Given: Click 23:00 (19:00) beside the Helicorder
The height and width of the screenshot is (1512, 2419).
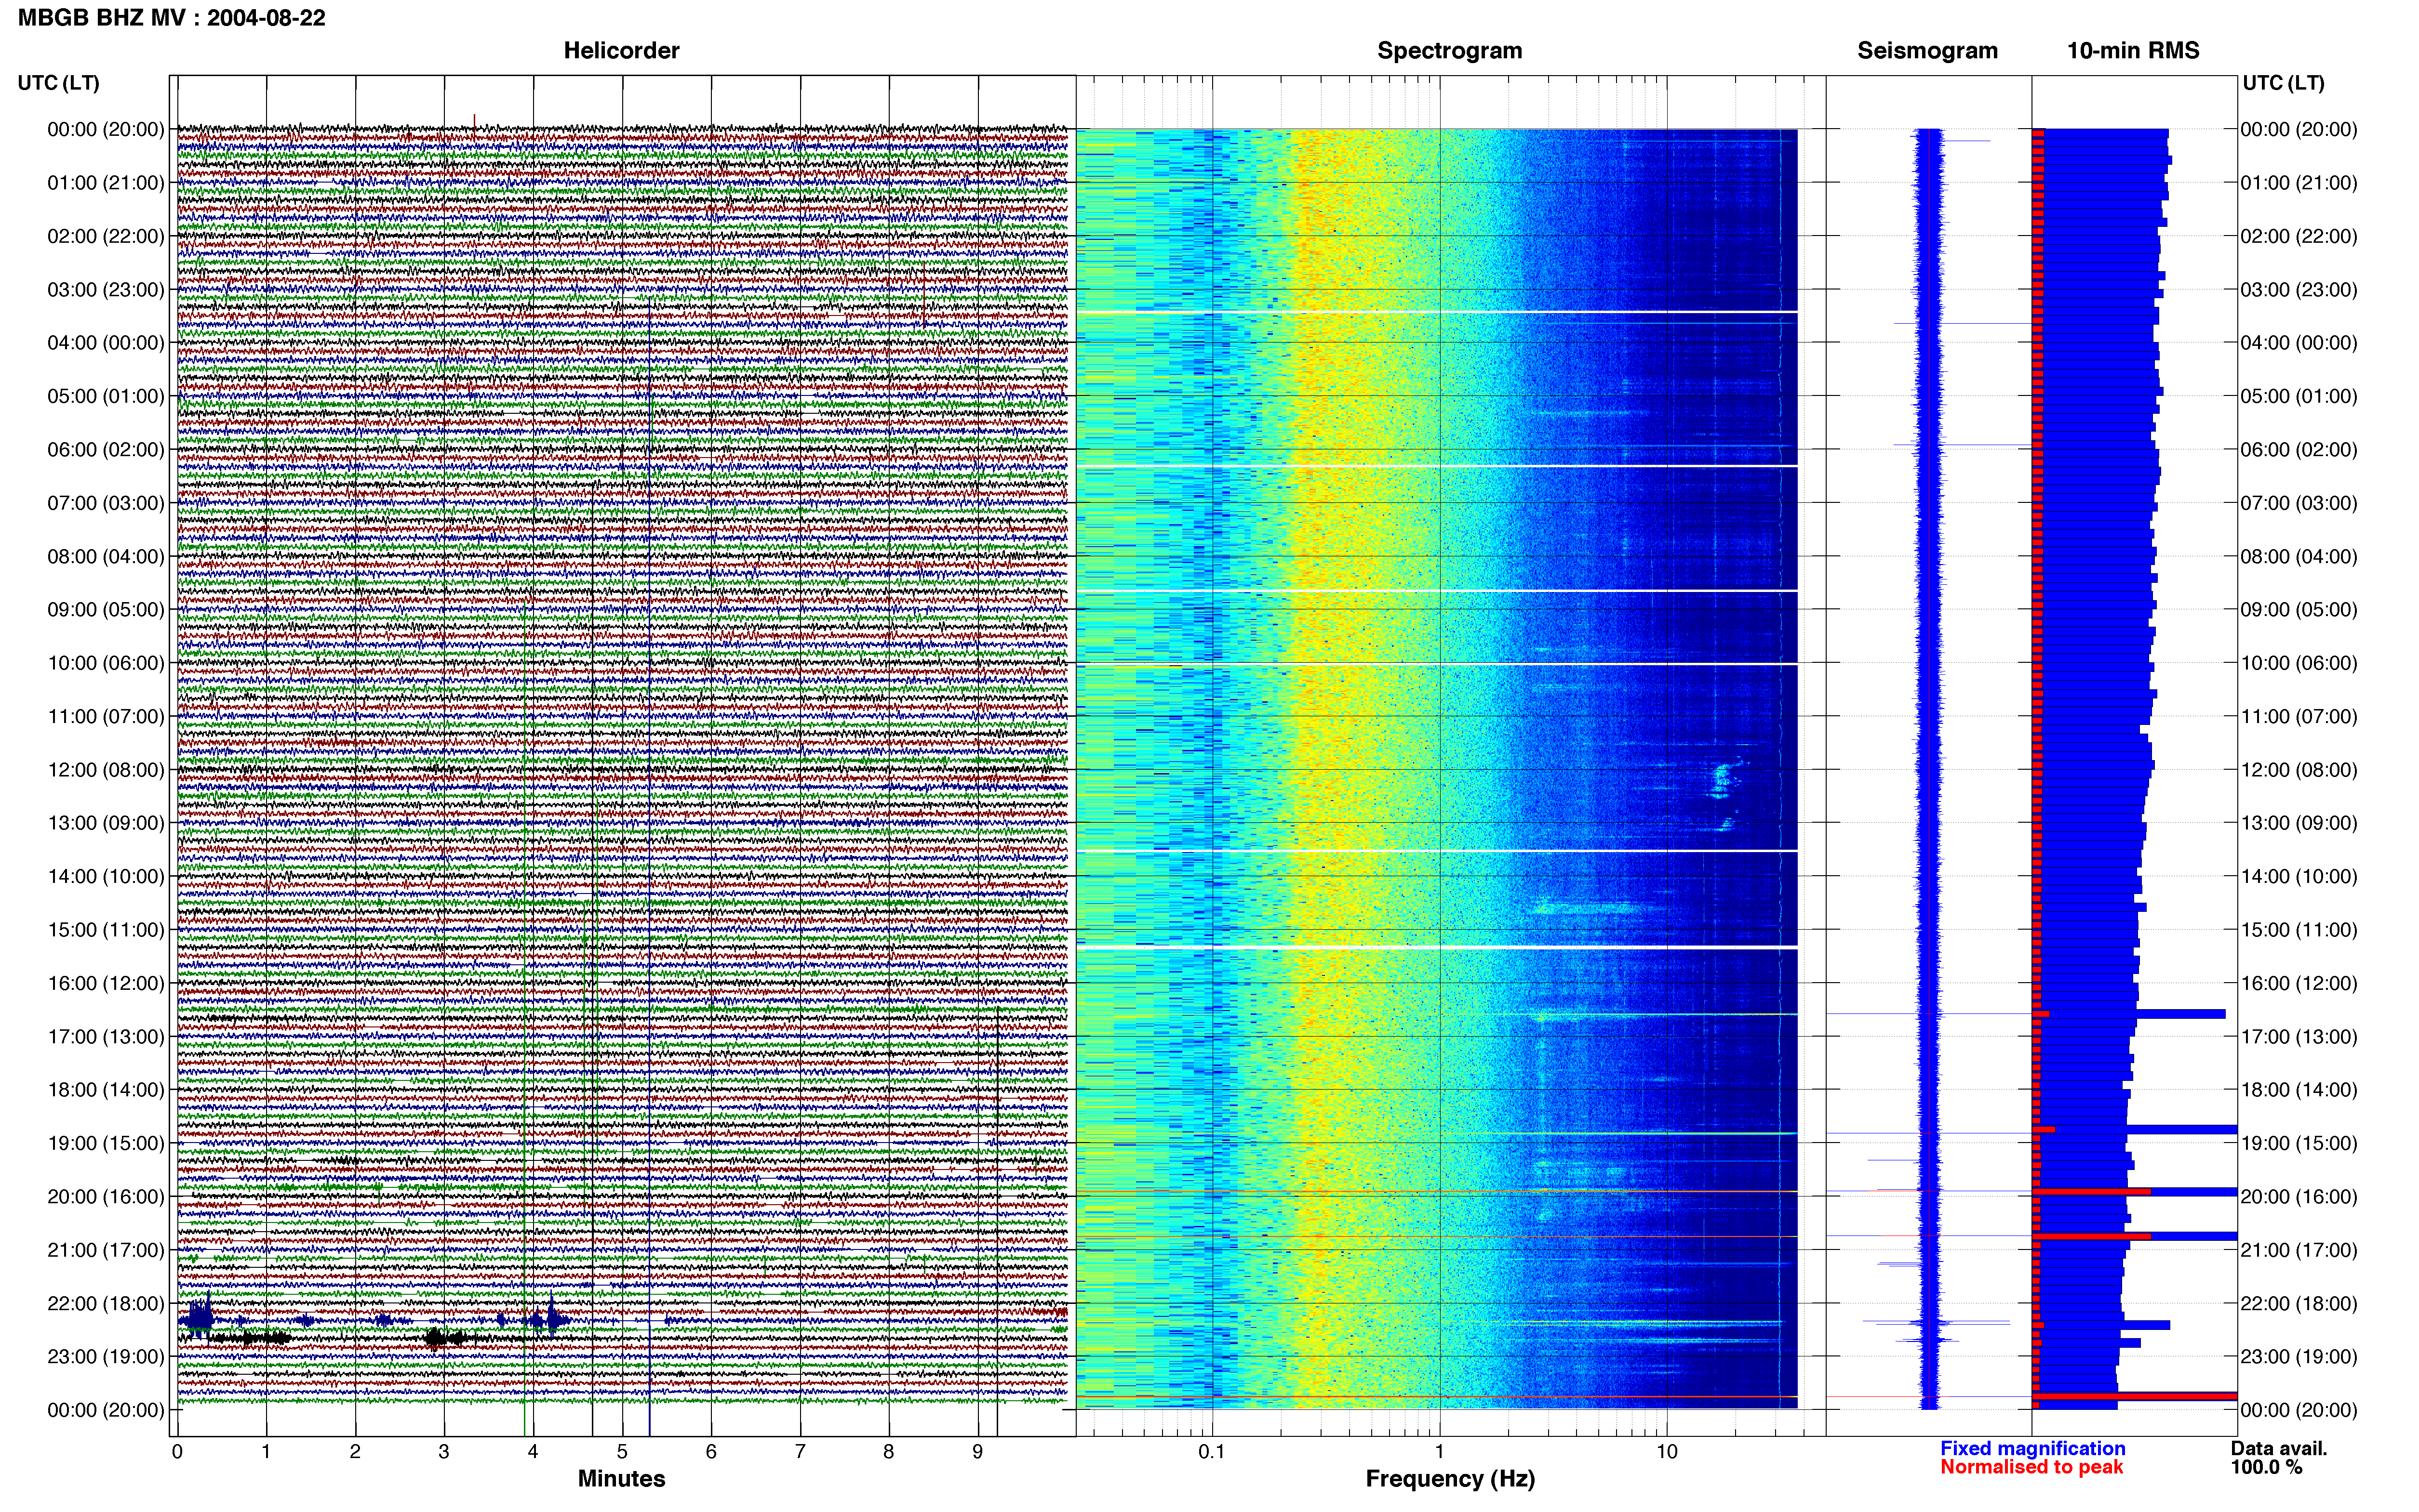Looking at the screenshot, I should pyautogui.click(x=105, y=1357).
